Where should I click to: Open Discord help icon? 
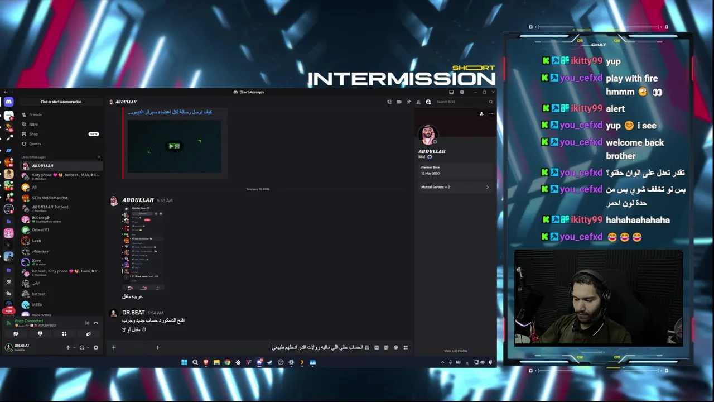coord(461,92)
